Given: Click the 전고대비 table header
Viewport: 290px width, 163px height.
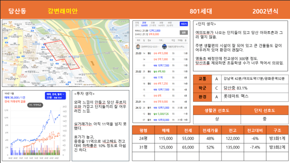Looking at the screenshot, I should pyautogui.click(x=255, y=130).
